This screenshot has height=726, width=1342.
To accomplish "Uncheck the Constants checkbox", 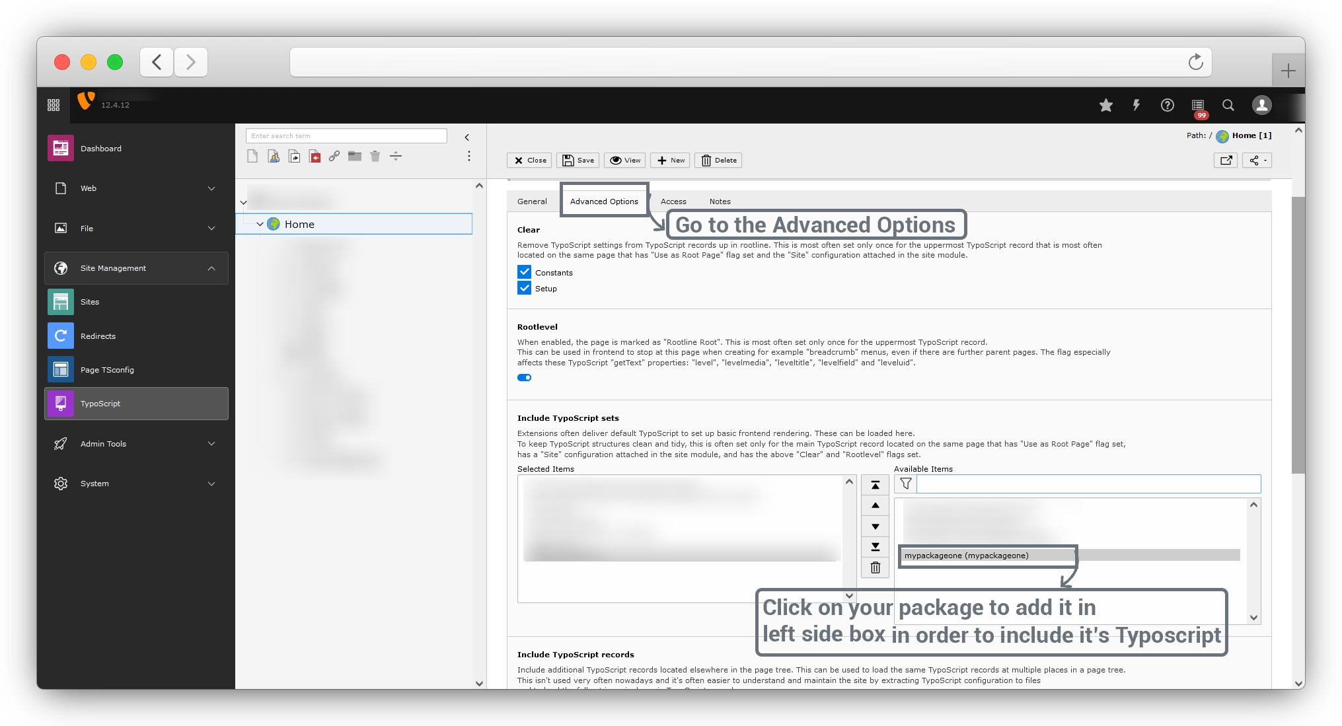I will pos(524,272).
